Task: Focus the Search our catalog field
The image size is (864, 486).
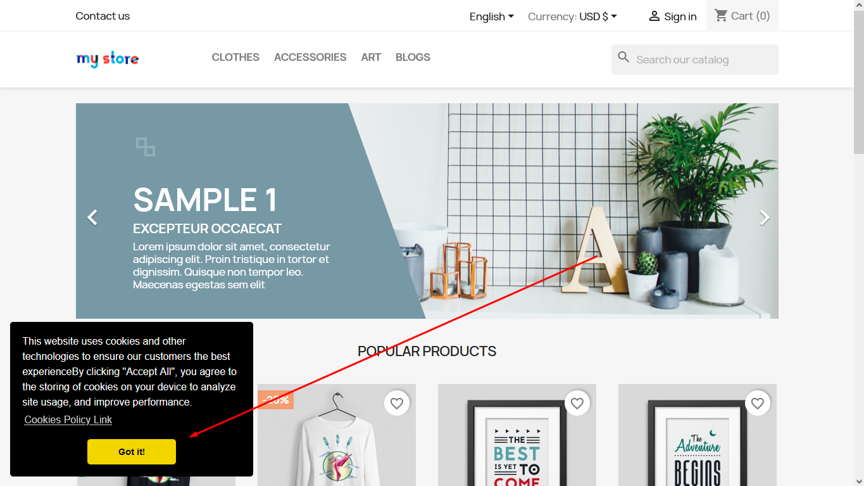Action: point(695,60)
